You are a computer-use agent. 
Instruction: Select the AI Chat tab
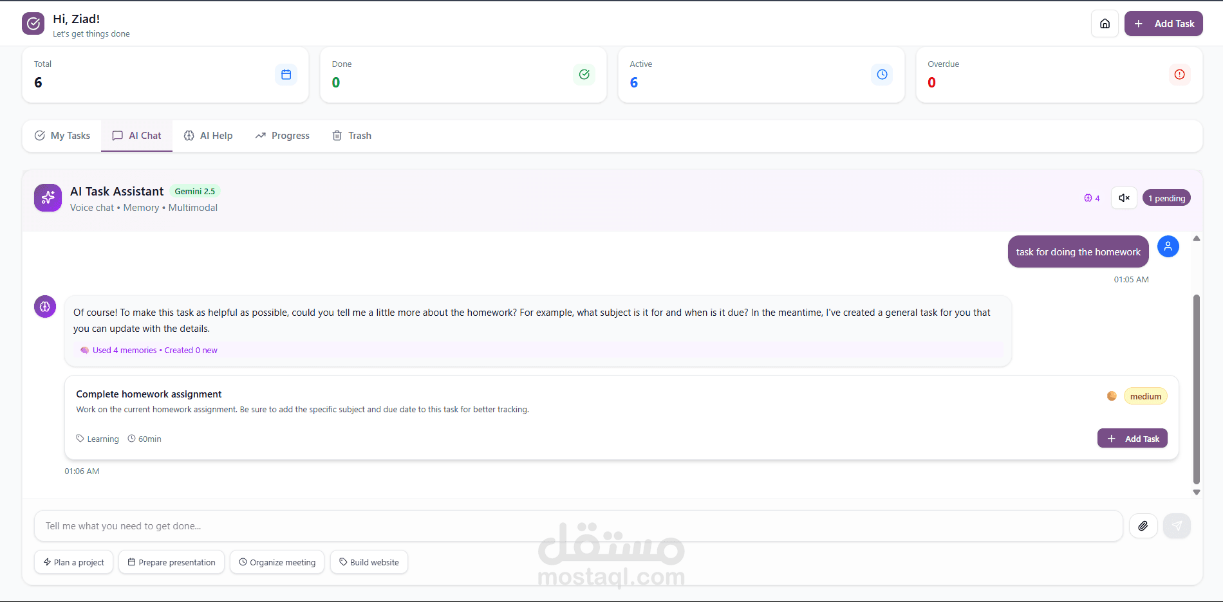tap(136, 136)
